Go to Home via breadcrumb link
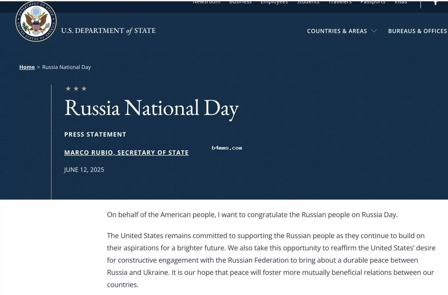This screenshot has width=448, height=295. [x=27, y=67]
